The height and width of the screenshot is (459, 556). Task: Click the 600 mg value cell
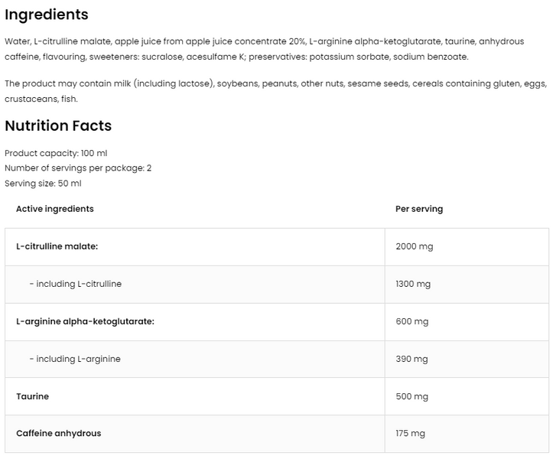467,322
